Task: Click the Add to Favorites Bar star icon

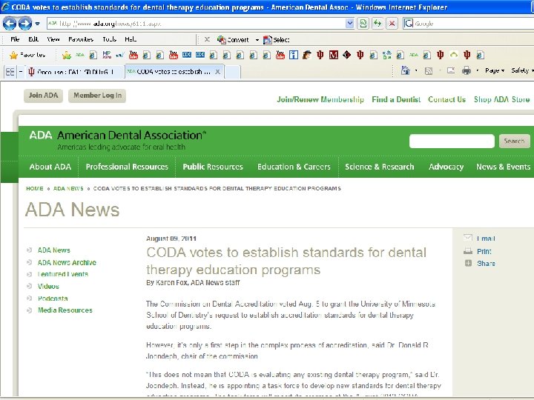Action: [67, 55]
